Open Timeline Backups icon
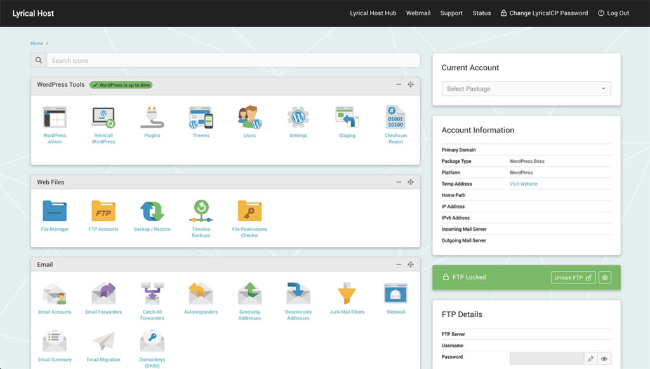Screen dimensions: 650x369 [201, 210]
